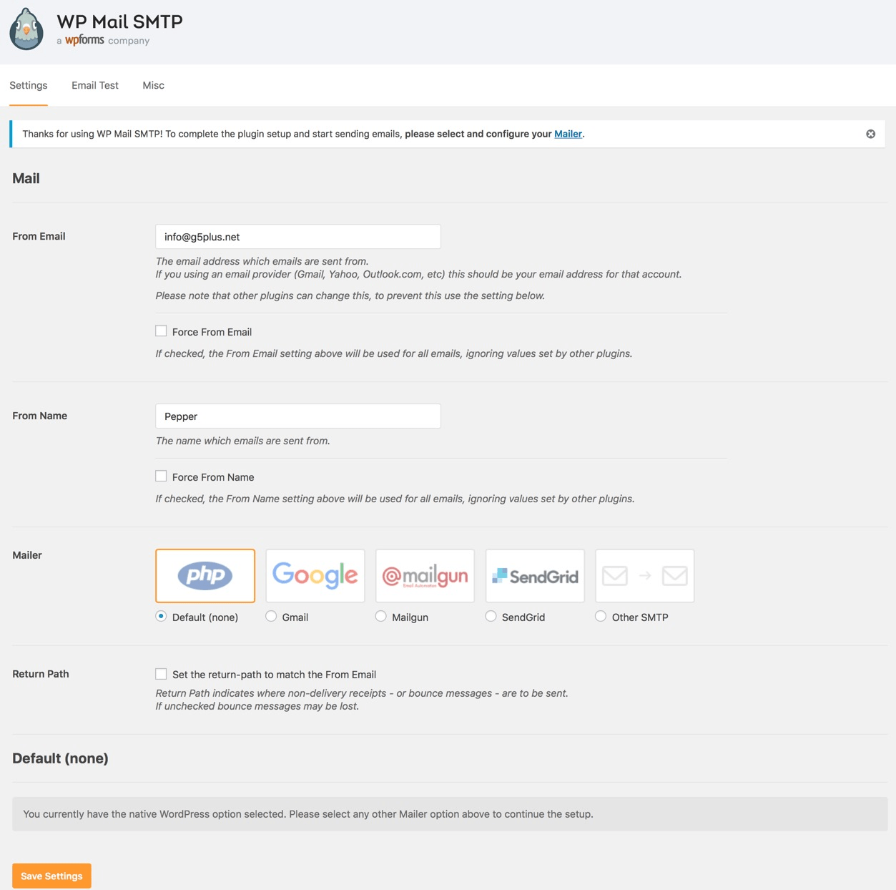Choose the Google mailer logo card
Screen dimensions: 896x890
pyautogui.click(x=315, y=576)
